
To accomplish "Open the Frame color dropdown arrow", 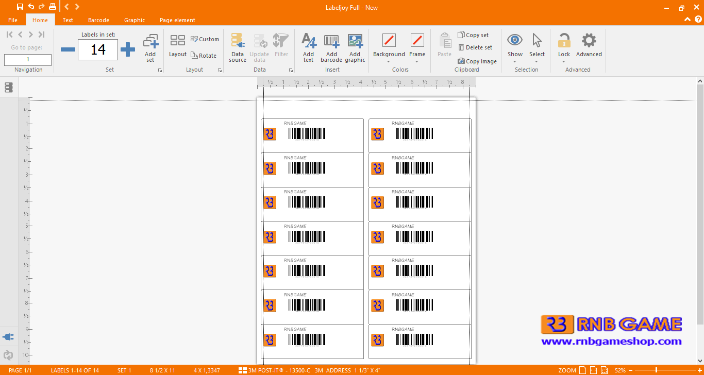I will click(x=417, y=62).
